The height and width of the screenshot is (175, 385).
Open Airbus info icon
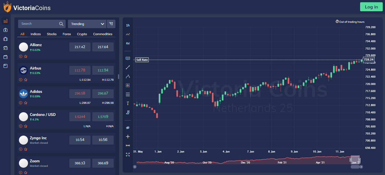[x=21, y=80]
